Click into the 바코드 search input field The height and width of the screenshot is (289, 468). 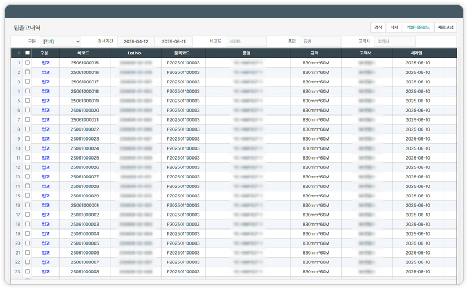click(x=245, y=42)
